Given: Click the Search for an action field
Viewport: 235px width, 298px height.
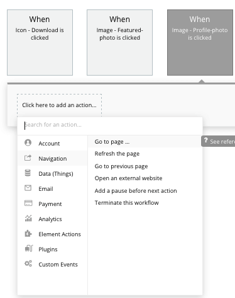Looking at the screenshot, I should coord(110,125).
